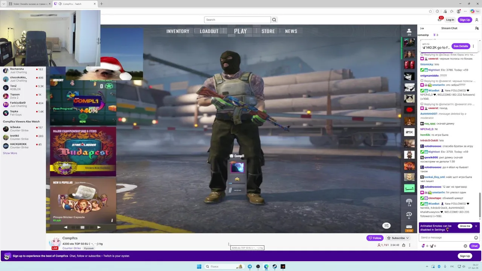This screenshot has width=482, height=271.
Task: Click previous arrow in game store carousel
Action: (x=66, y=227)
